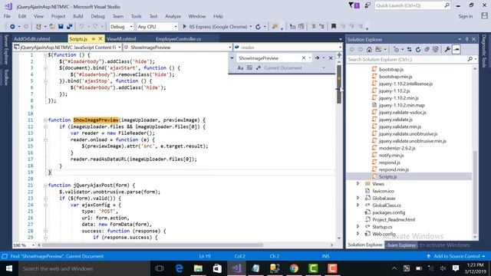
Task: Collapse jQueryAjaxPost function at line 21
Action: [x=45, y=186]
